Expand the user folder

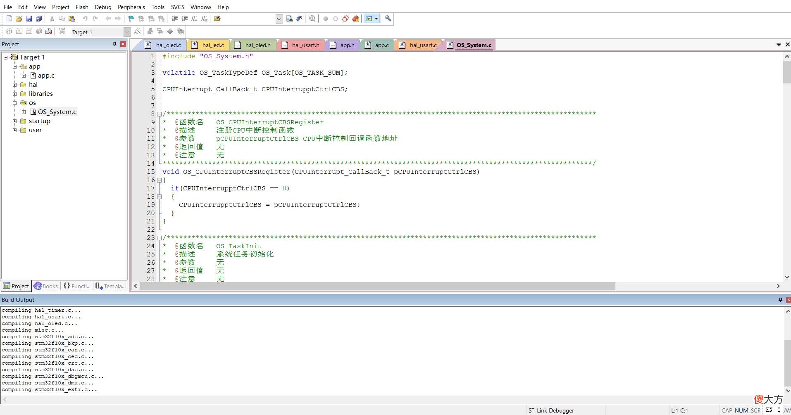(x=15, y=130)
